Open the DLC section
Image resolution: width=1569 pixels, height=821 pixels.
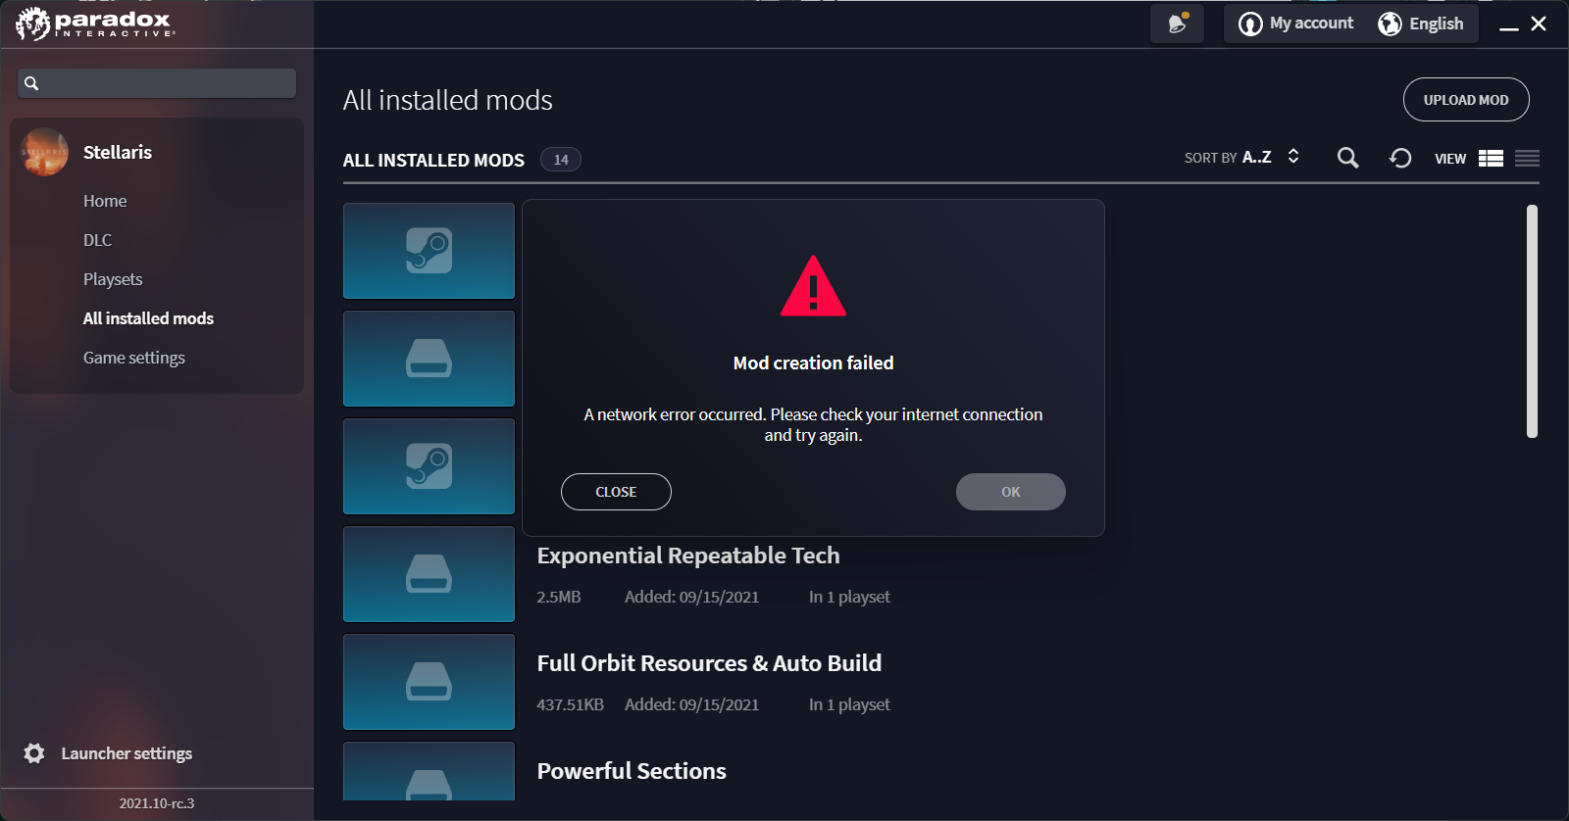(x=97, y=240)
